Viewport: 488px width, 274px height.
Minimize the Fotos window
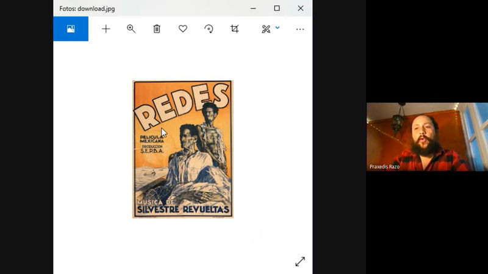[253, 9]
